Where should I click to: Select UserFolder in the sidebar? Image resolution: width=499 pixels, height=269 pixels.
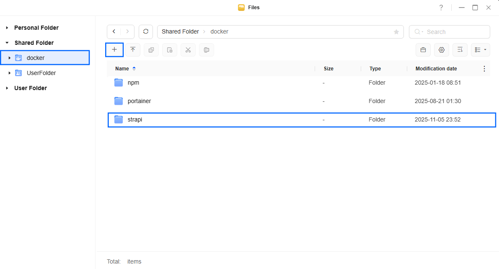41,73
